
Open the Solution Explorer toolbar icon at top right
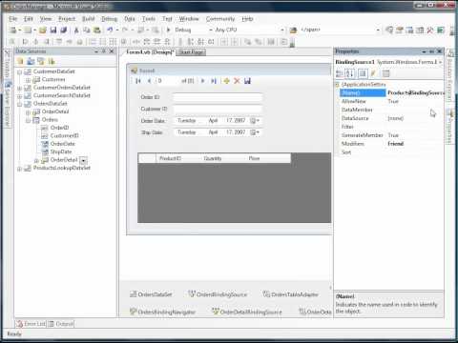tap(389, 30)
